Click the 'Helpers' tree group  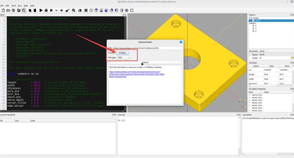point(252,23)
